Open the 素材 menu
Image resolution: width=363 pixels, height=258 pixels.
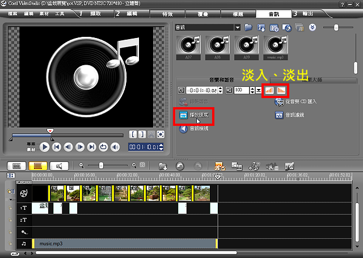click(44, 14)
